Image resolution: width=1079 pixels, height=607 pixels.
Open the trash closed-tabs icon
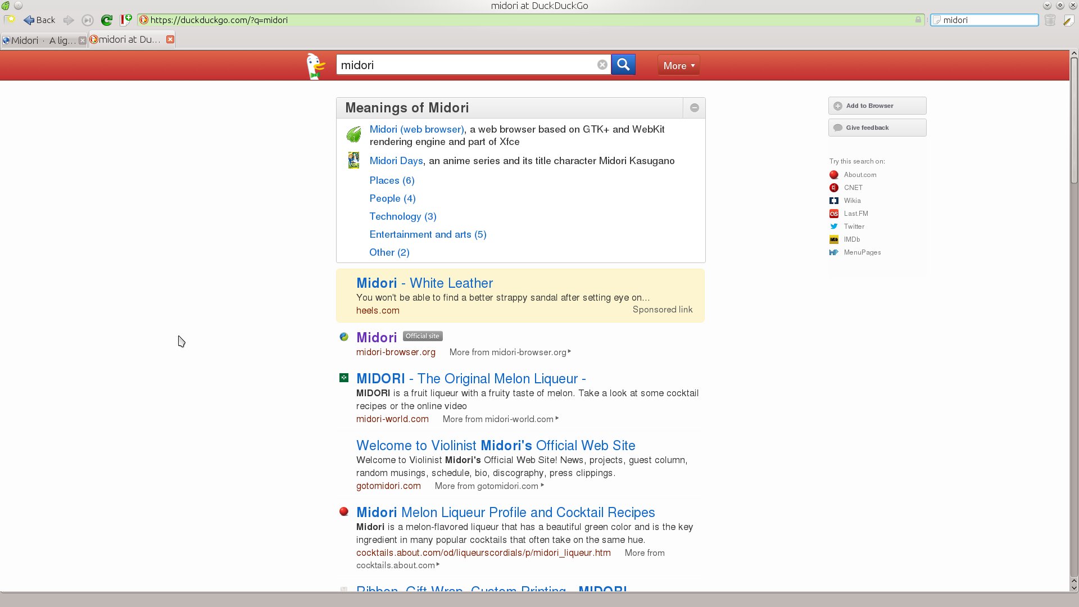click(1050, 20)
